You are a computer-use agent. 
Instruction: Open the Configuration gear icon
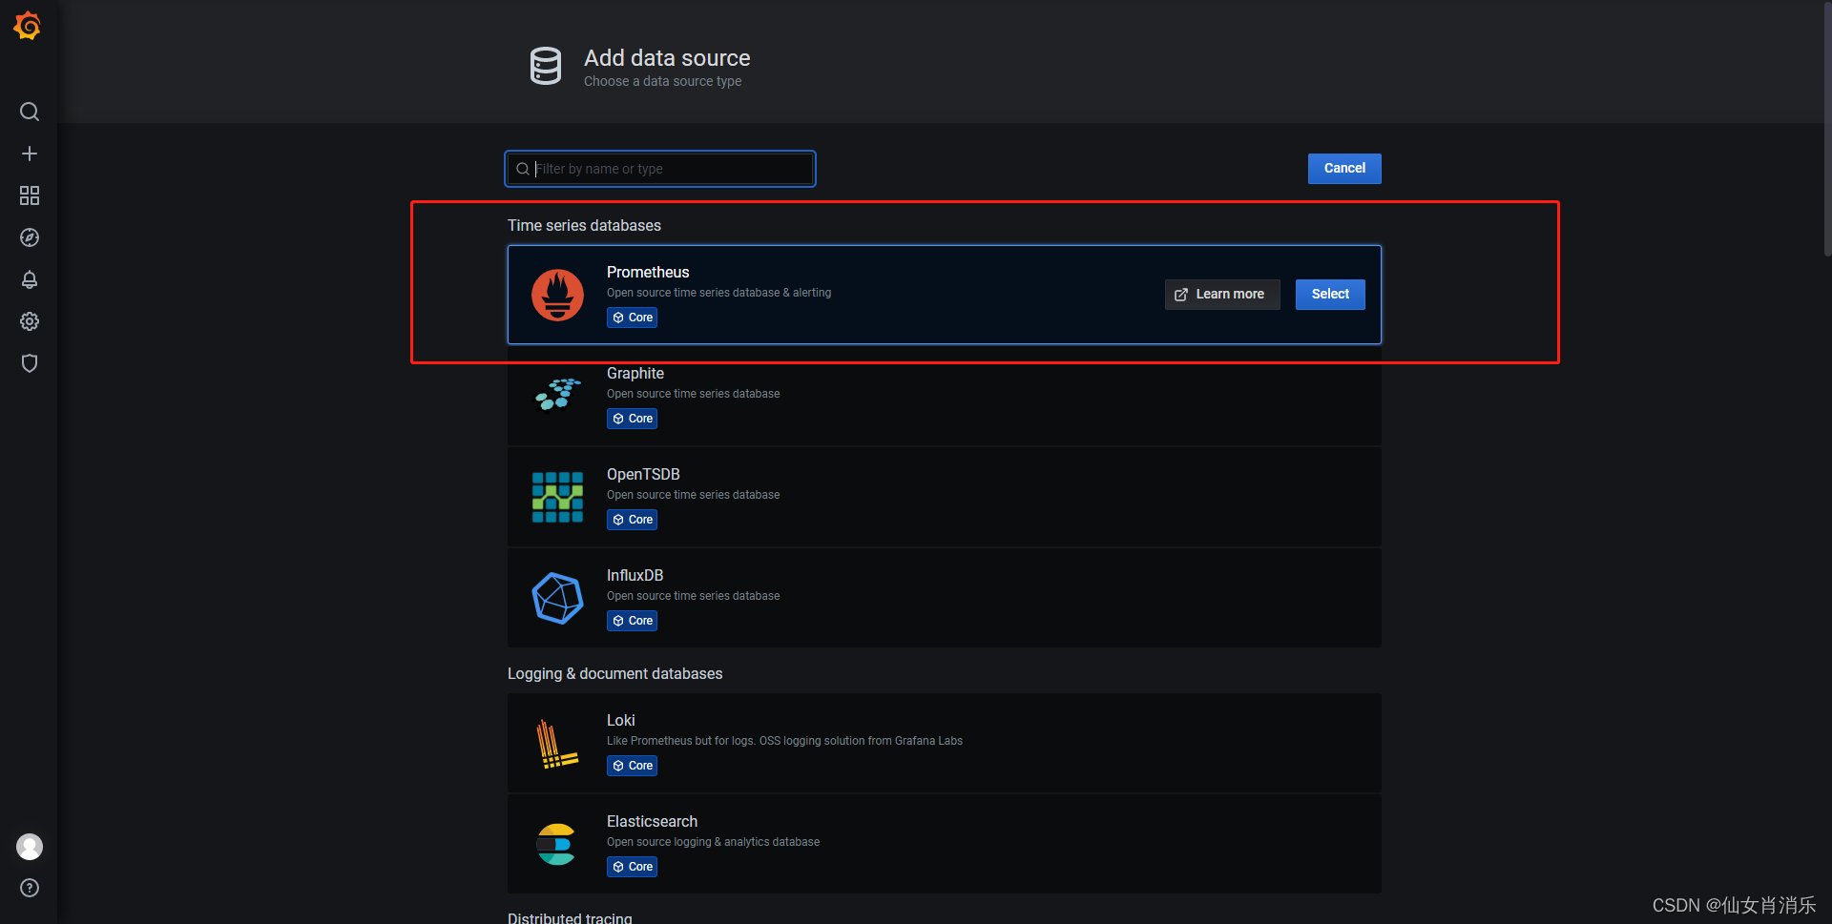[30, 321]
